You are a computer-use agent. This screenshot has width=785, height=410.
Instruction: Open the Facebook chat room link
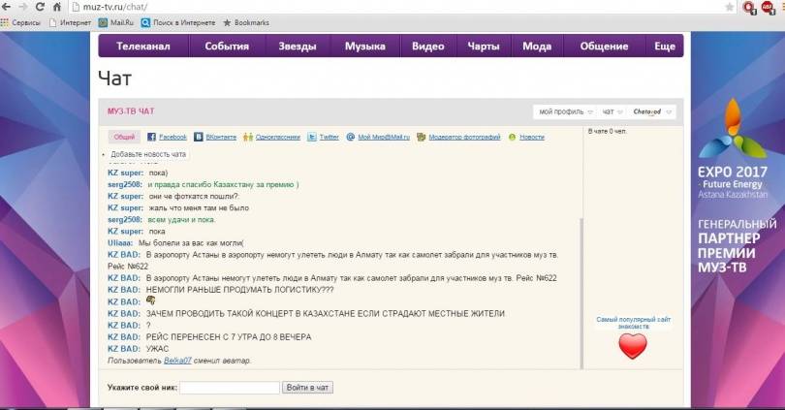point(172,138)
